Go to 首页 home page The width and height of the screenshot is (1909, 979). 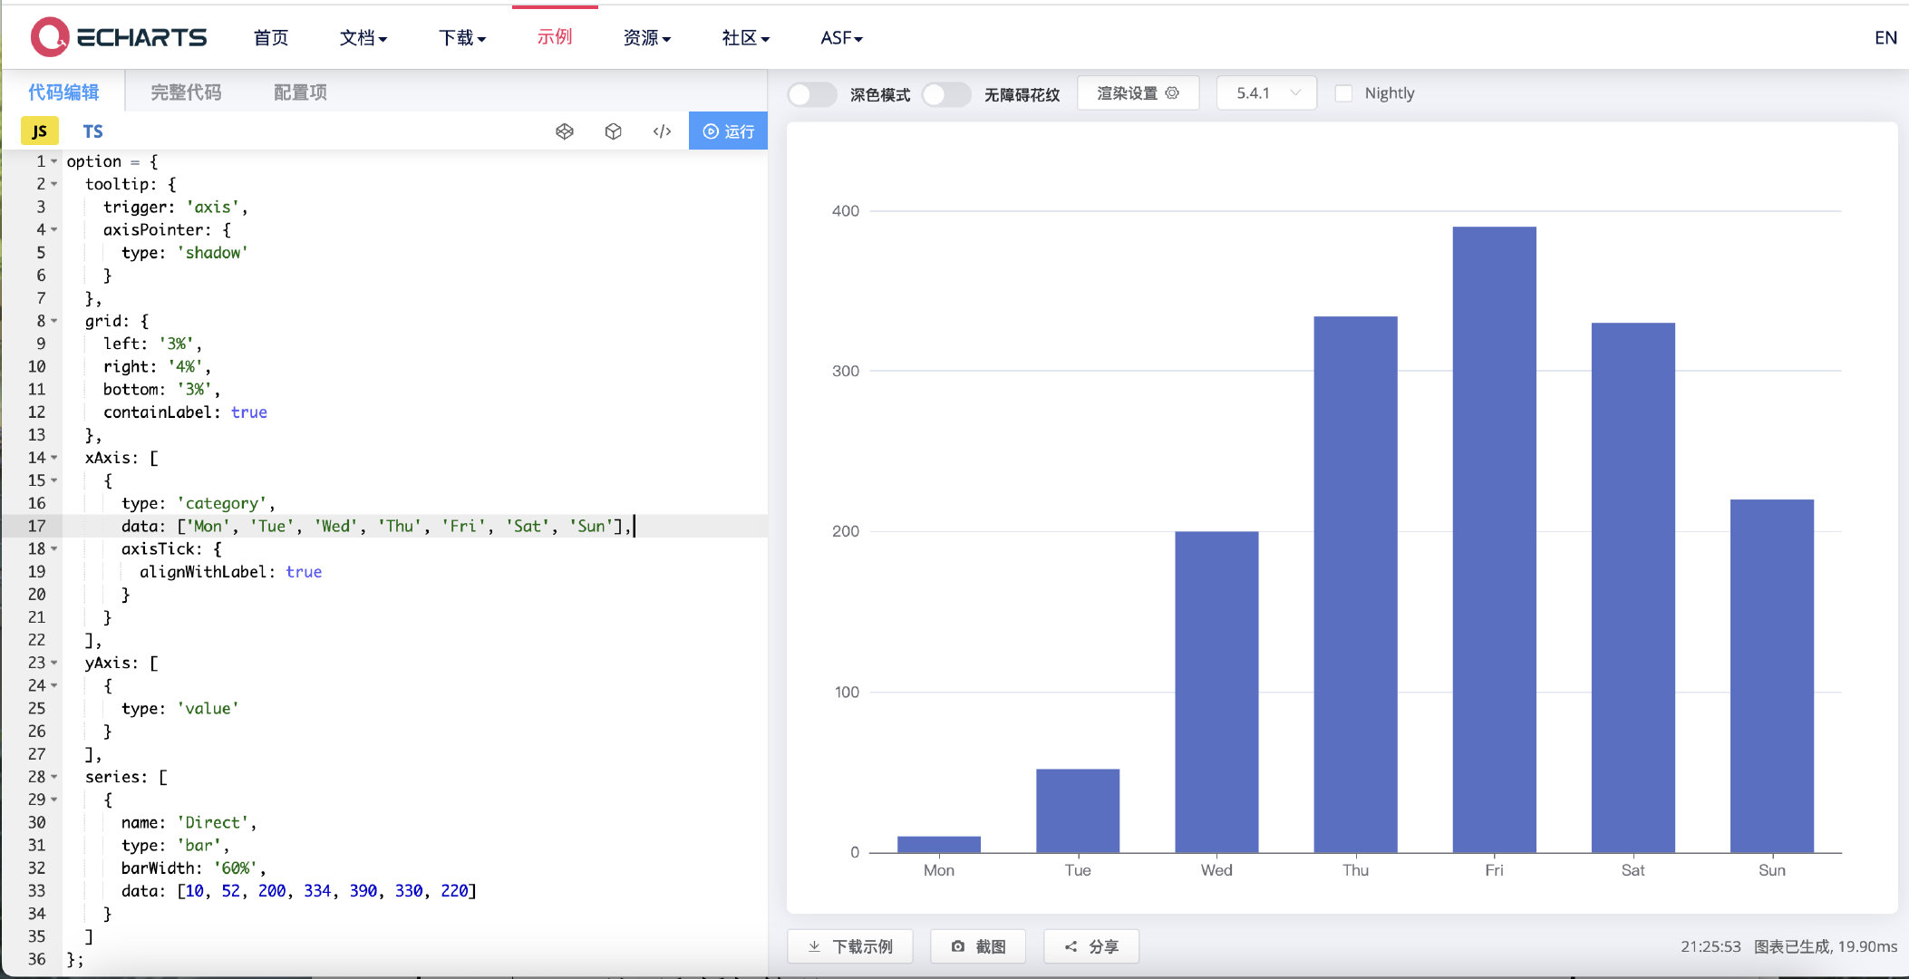(271, 37)
